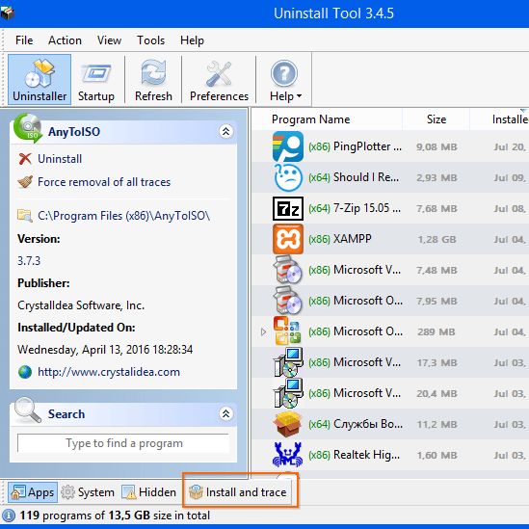529x529 pixels.
Task: Open http://www.crystalidea.com link
Action: (x=109, y=372)
